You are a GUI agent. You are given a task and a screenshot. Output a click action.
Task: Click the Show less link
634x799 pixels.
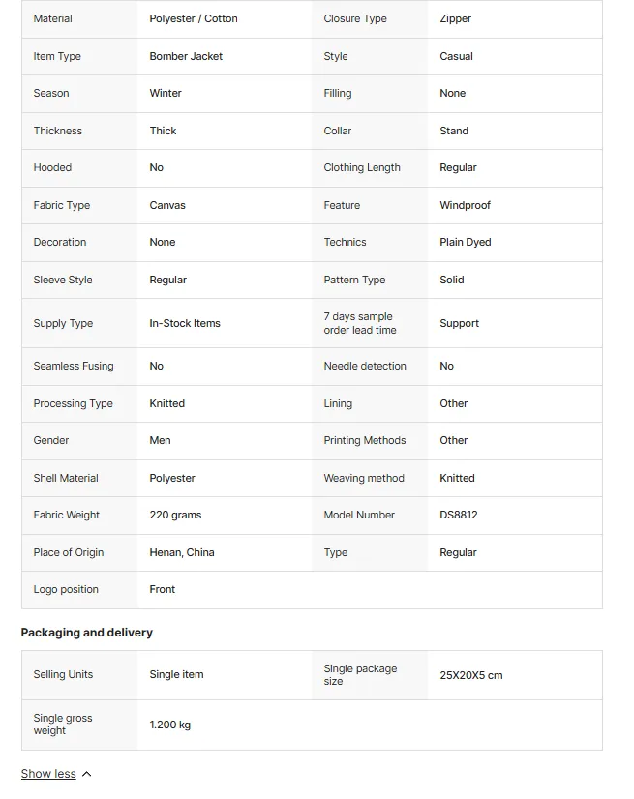click(48, 774)
